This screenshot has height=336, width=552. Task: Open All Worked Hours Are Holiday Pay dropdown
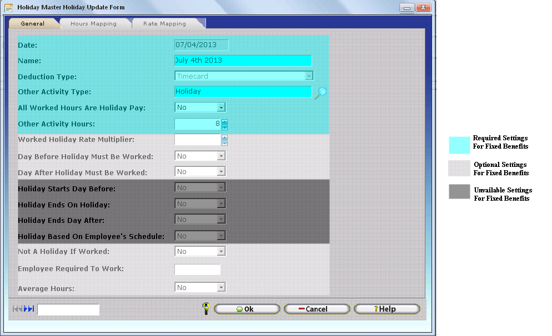click(x=221, y=108)
